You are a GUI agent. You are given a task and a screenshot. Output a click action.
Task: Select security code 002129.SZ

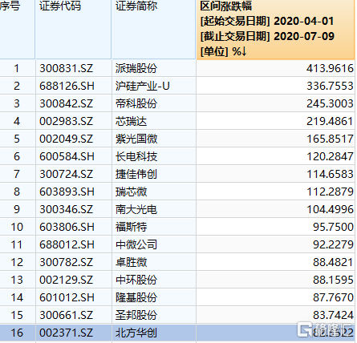tap(67, 280)
